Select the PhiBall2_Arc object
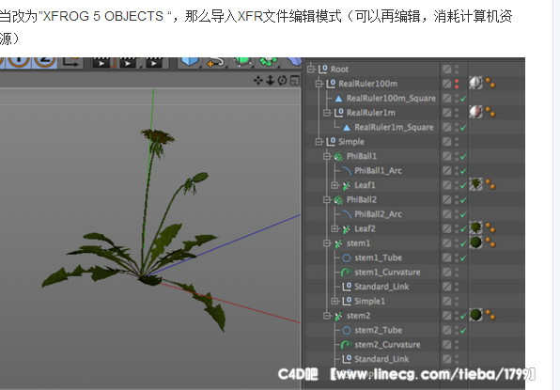This screenshot has width=560, height=390. click(378, 214)
